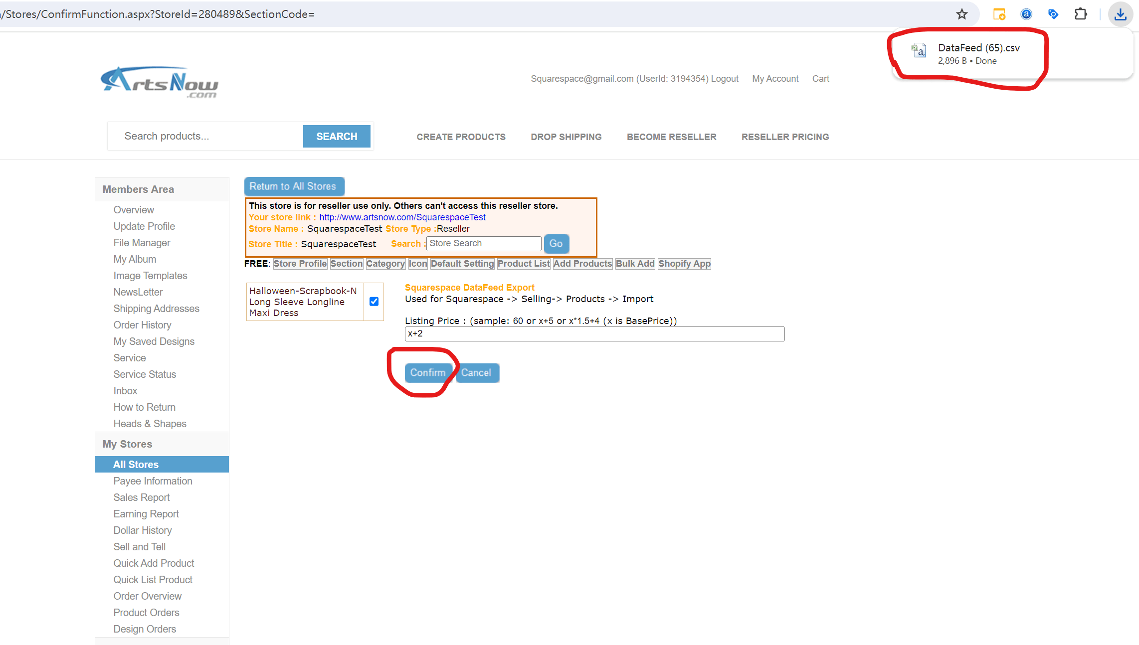Open Earning Report in sidebar

[x=146, y=514]
